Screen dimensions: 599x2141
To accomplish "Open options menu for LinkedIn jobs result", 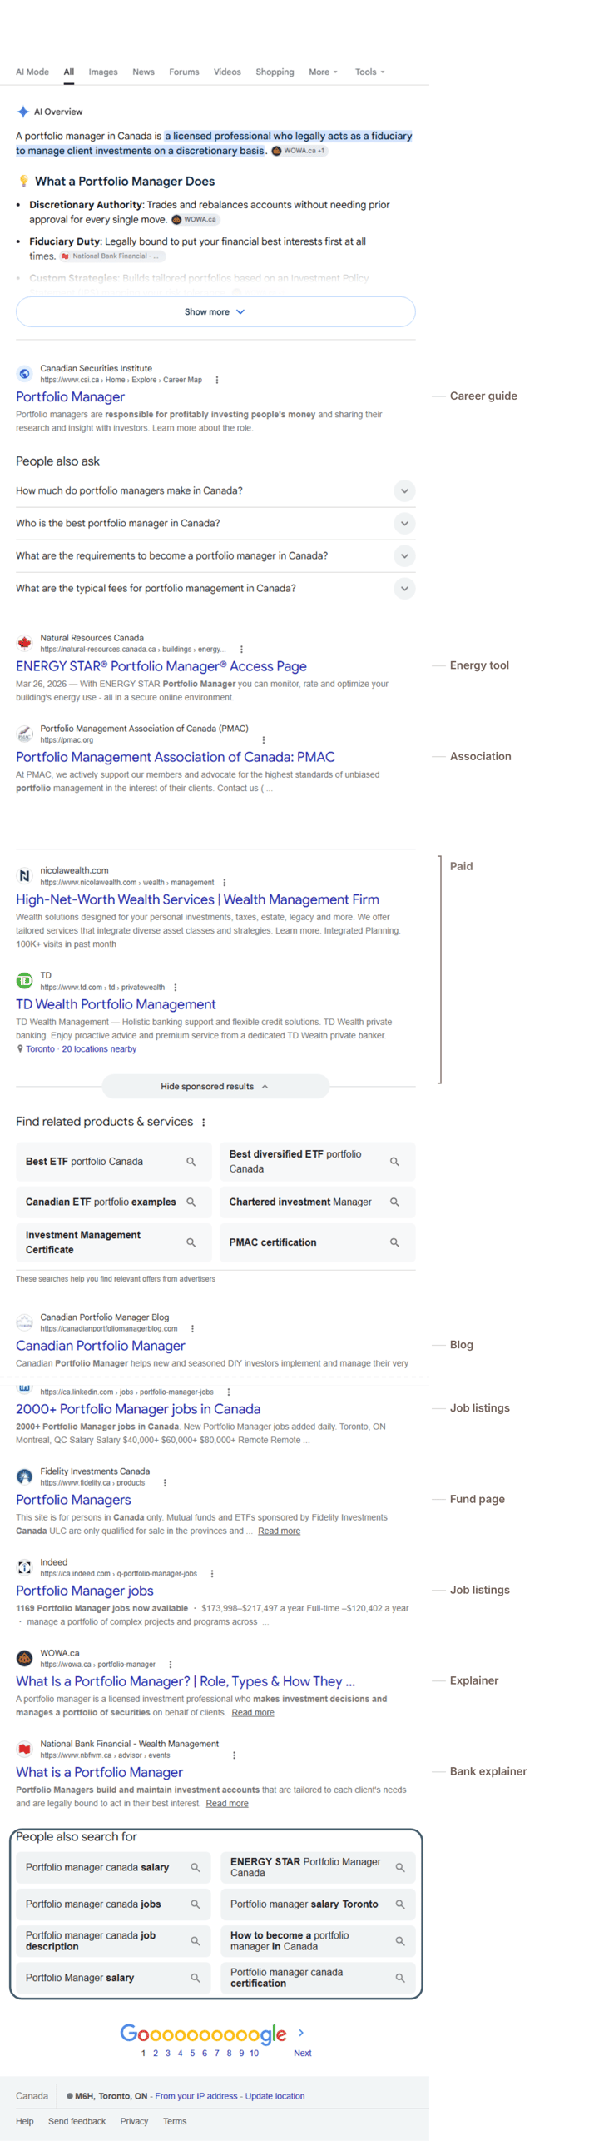I will [x=229, y=1392].
